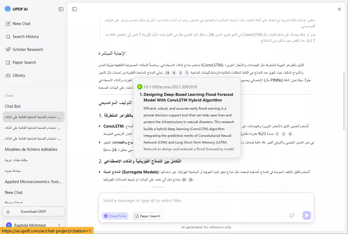Toggle the chat outline panel
This screenshot has width=348, height=234.
[74, 9]
